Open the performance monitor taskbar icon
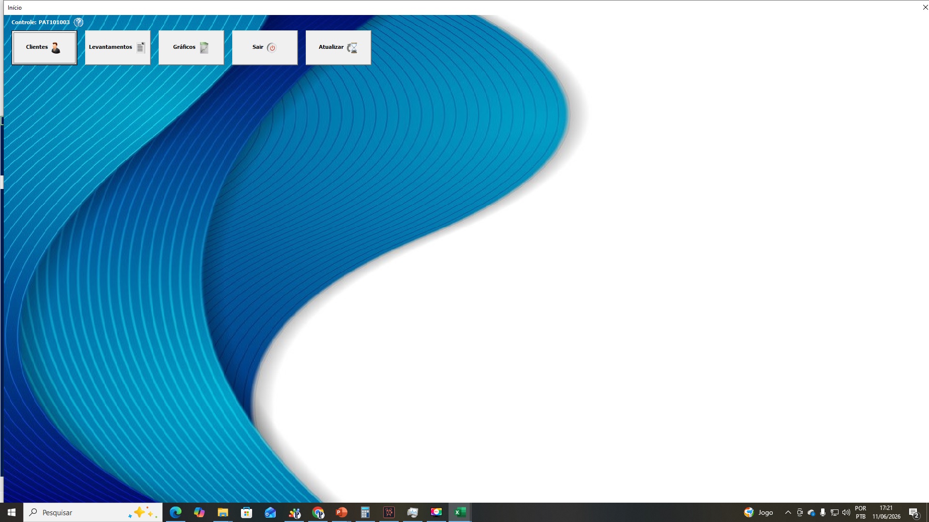The width and height of the screenshot is (929, 522). coord(413,512)
